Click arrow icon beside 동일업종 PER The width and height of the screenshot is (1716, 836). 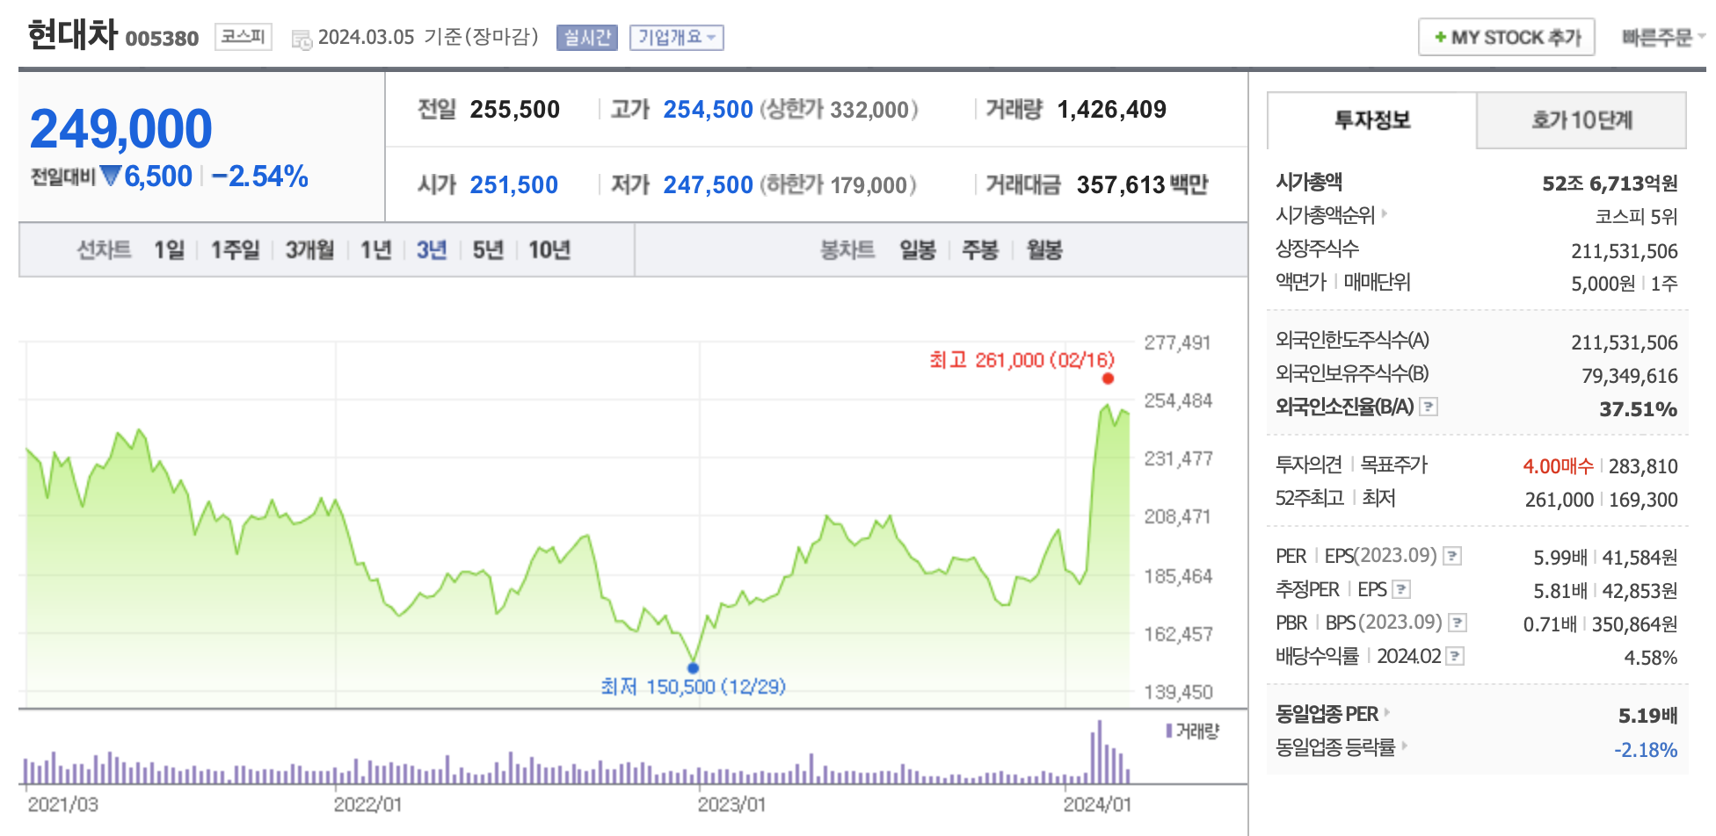click(1386, 712)
